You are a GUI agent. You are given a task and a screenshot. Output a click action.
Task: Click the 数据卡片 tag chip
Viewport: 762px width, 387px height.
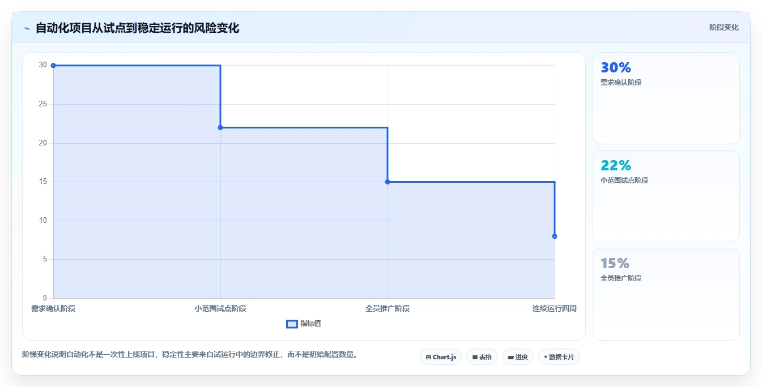pyautogui.click(x=559, y=357)
